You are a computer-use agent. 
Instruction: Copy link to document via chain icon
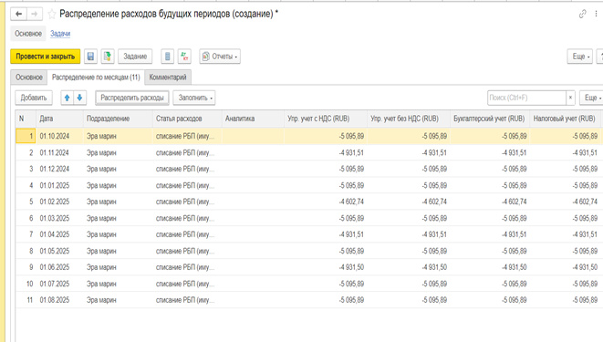pos(583,15)
